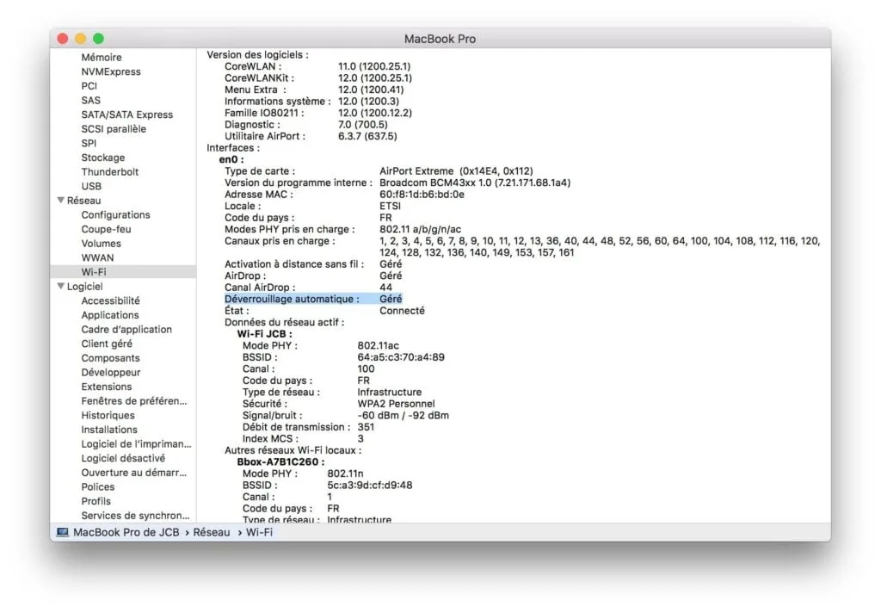The image size is (881, 613).
Task: Open Logiciel de l'impriman… entry
Action: coord(136,443)
